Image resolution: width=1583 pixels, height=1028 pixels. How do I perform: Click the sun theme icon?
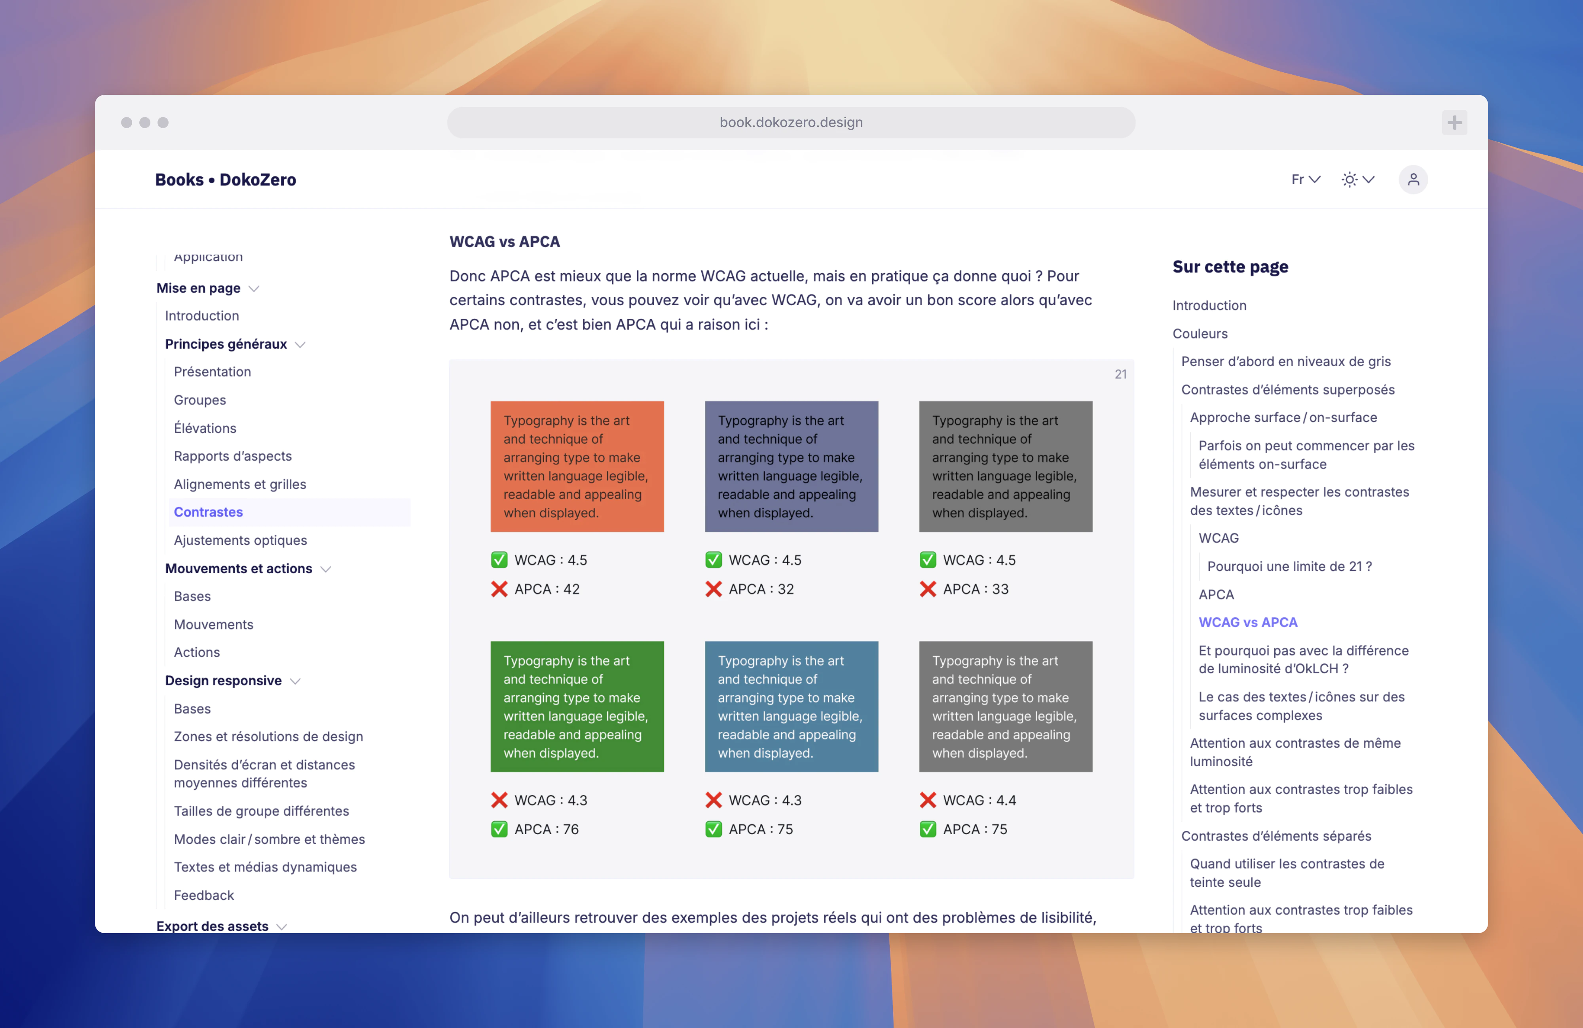[1349, 180]
